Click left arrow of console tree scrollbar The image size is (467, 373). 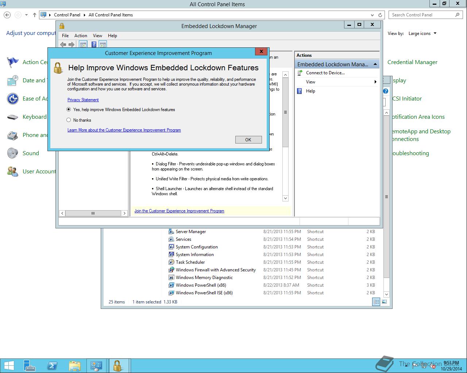[x=62, y=213]
